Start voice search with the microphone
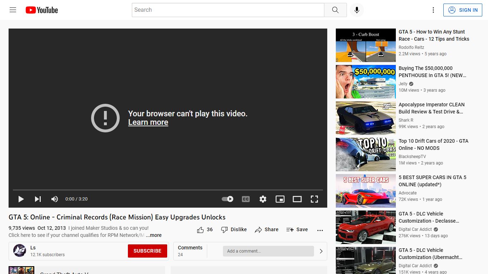 [x=357, y=10]
